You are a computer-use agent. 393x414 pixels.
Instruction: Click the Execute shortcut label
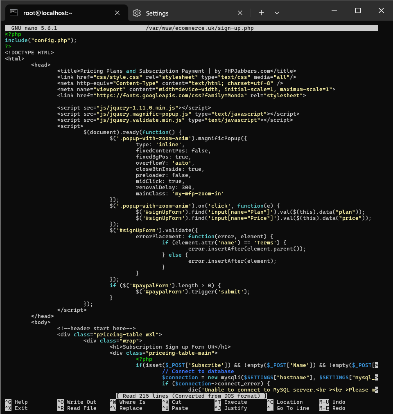[236, 402]
